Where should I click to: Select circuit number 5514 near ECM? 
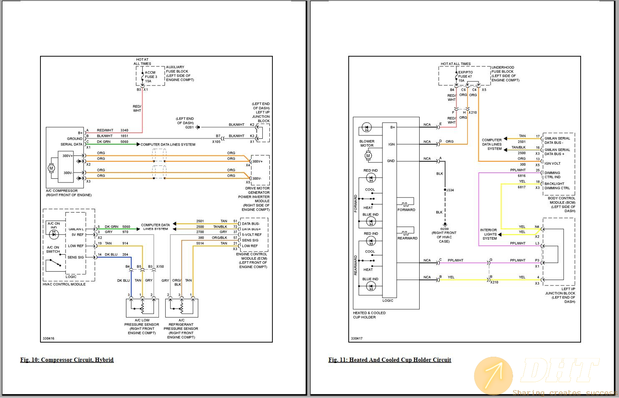(x=200, y=243)
